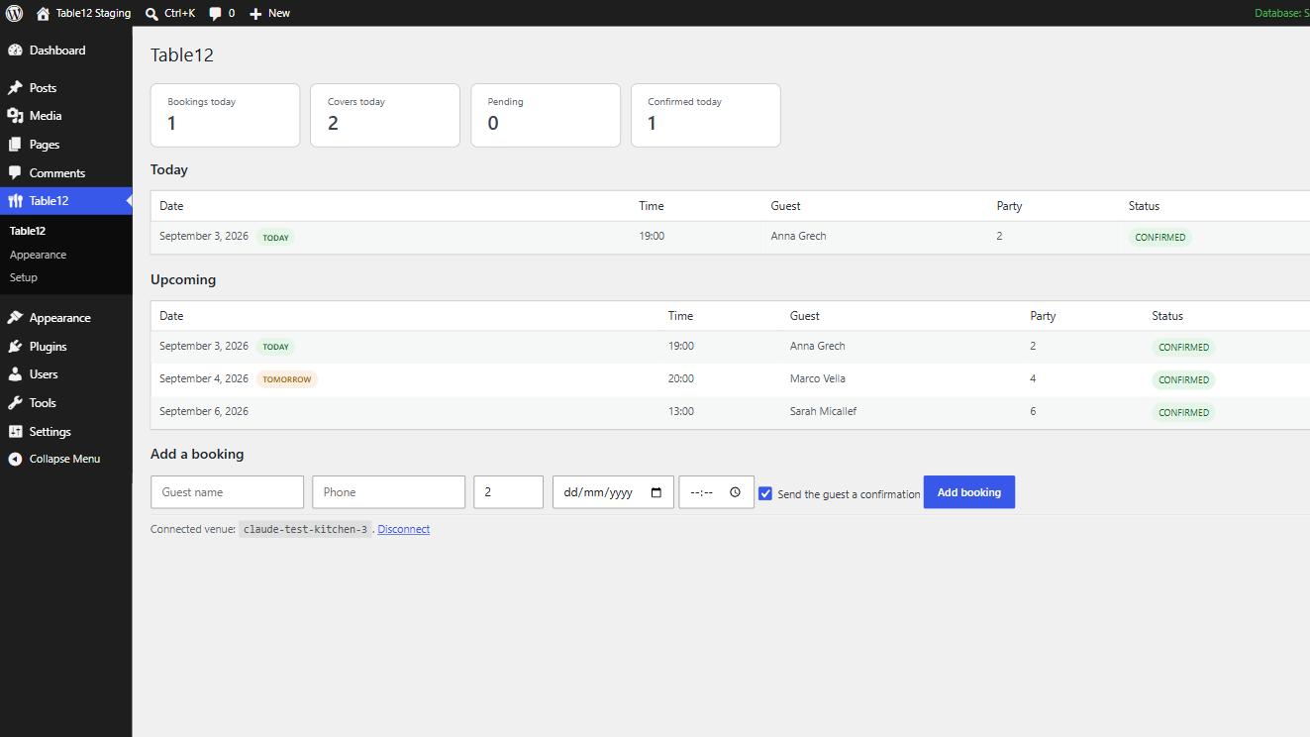Click the Pending stat card

pos(546,115)
